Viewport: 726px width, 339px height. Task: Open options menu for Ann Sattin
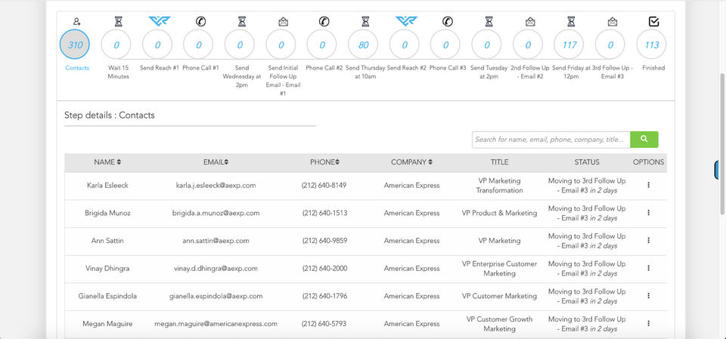click(x=648, y=241)
